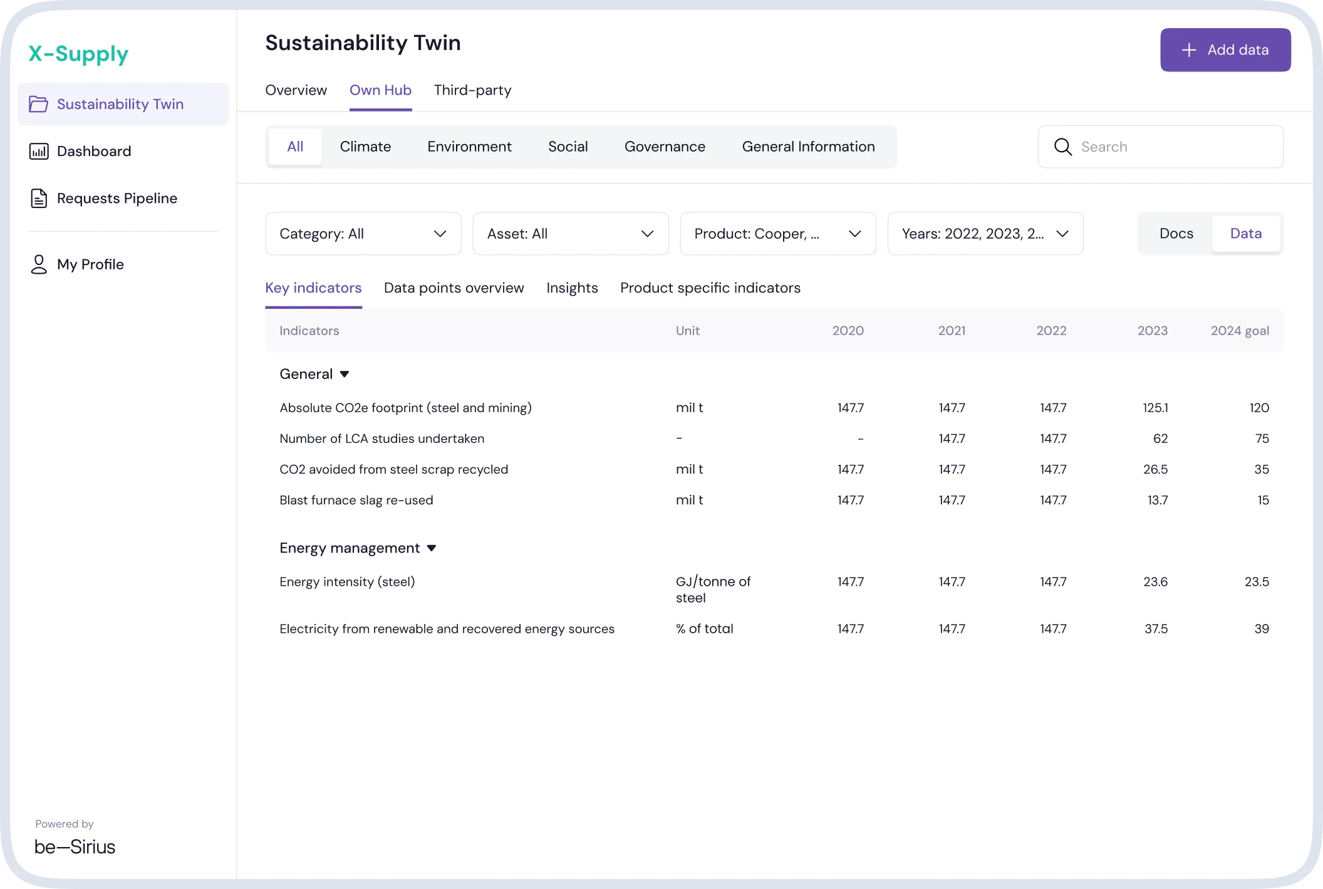Click the Number of LCA studies undertaken row
1323x889 pixels.
[774, 439]
